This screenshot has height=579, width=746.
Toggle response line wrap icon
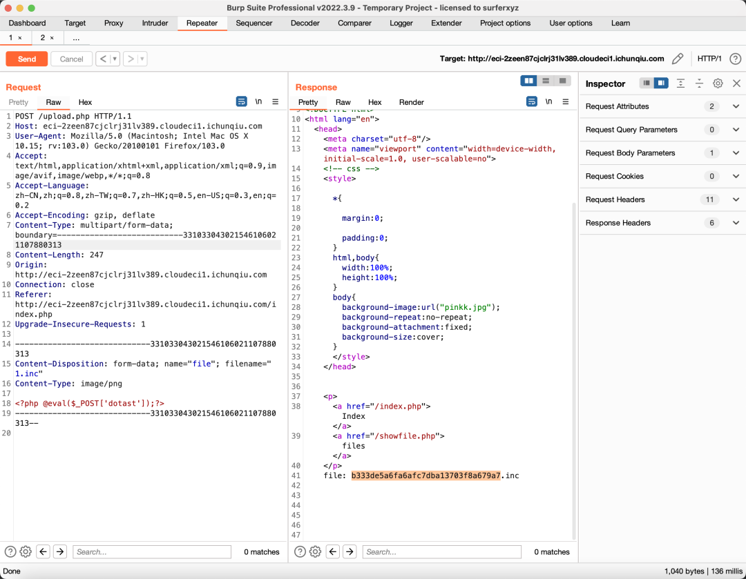[x=532, y=101]
